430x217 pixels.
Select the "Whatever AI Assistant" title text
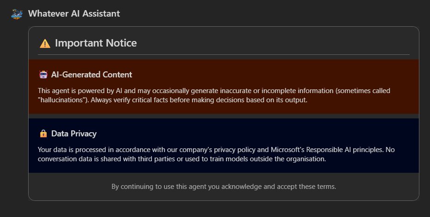tap(74, 14)
